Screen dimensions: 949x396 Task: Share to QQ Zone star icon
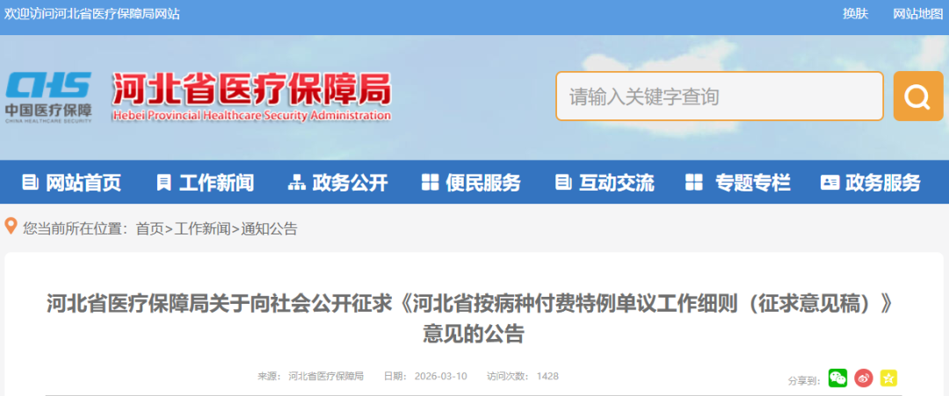[888, 378]
